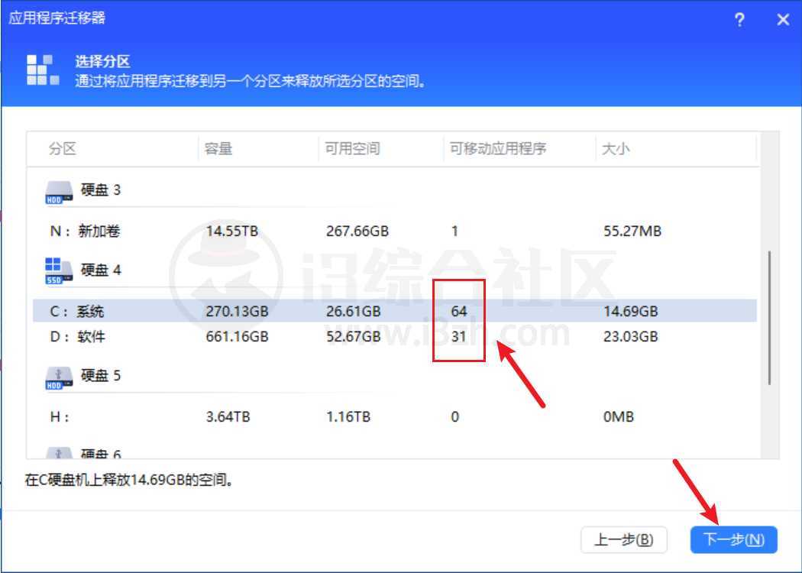
Task: Click the 1.16TB free space cell
Action: (348, 416)
